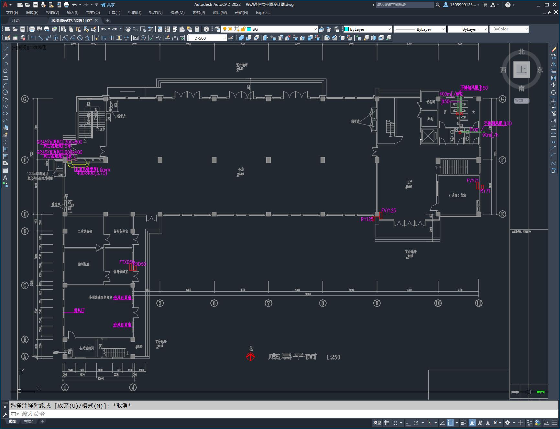
Task: Click the search magnifier icon in title bar
Action: tap(438, 5)
